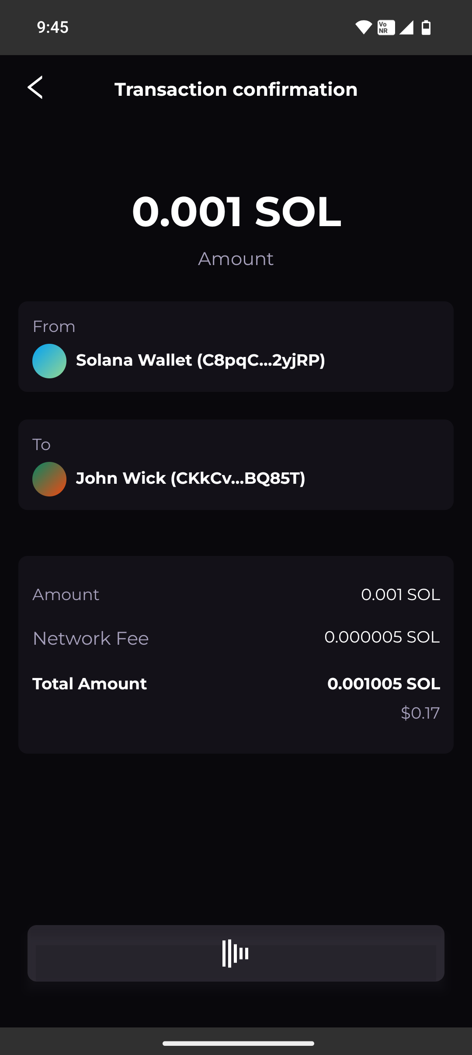Tap the Wi-Fi status icon
Image resolution: width=472 pixels, height=1055 pixels.
click(x=363, y=28)
